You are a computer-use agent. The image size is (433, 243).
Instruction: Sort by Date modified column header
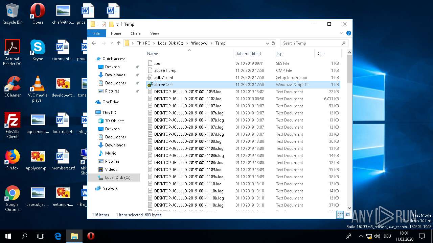(x=254, y=54)
